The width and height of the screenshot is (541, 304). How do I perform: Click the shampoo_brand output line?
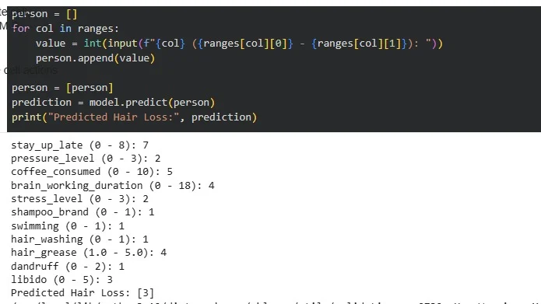point(83,212)
